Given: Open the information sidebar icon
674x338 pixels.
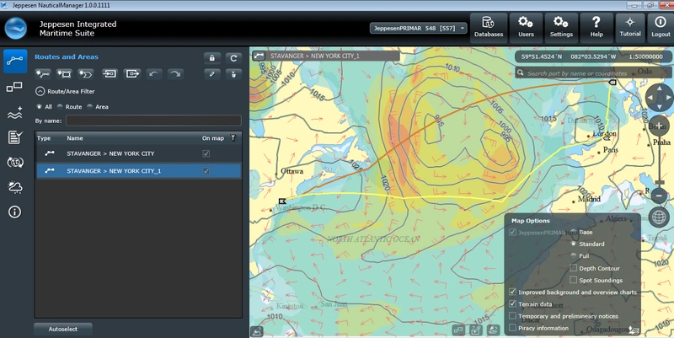Looking at the screenshot, I should click(x=14, y=212).
